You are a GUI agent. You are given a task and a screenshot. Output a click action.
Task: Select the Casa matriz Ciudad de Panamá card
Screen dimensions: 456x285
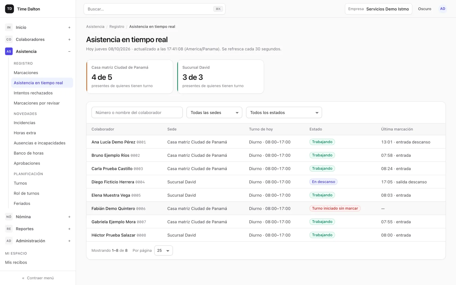coord(130,77)
